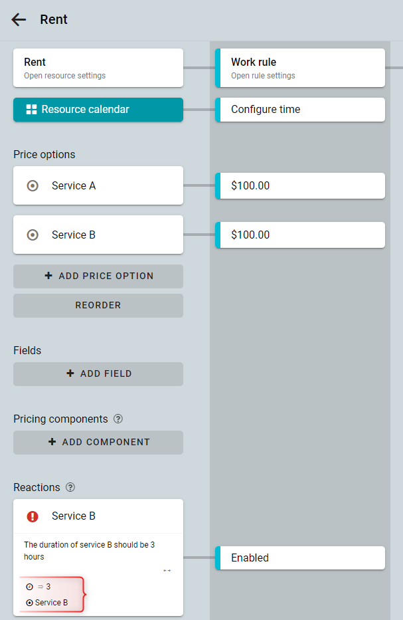403x620 pixels.
Task: Click the red alert icon on Service B reaction
Action: (x=33, y=516)
